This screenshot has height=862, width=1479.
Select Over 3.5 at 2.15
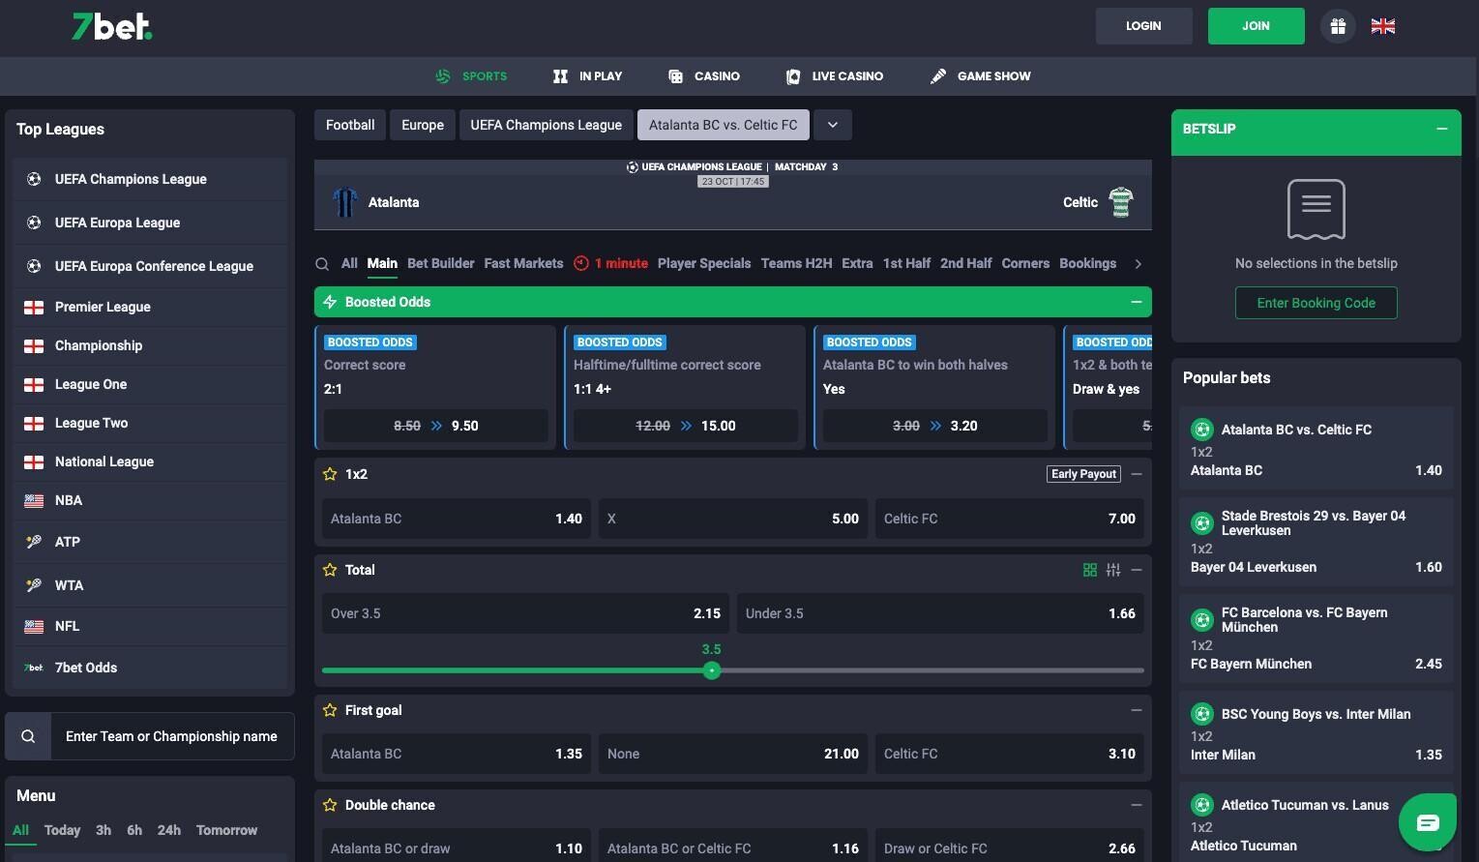[525, 613]
